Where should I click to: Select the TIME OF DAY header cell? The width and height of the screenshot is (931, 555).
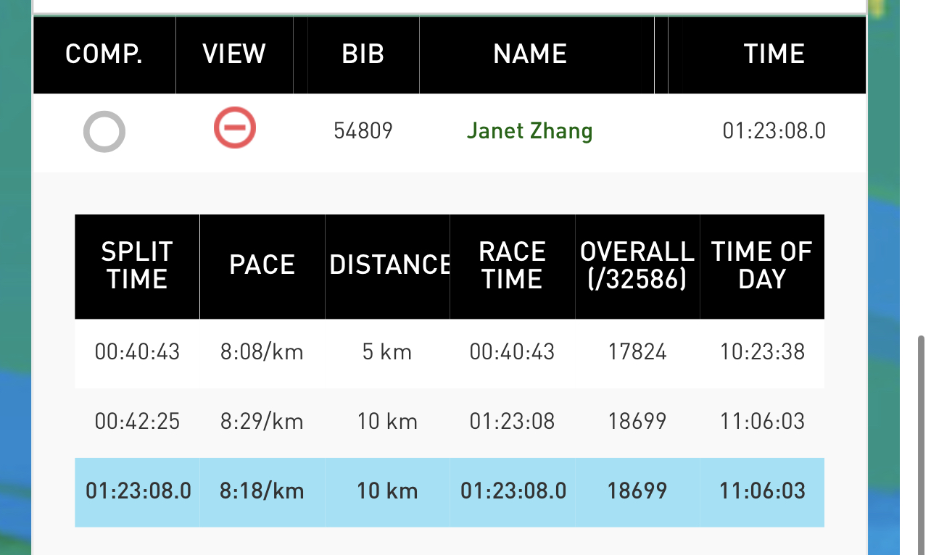click(x=762, y=266)
